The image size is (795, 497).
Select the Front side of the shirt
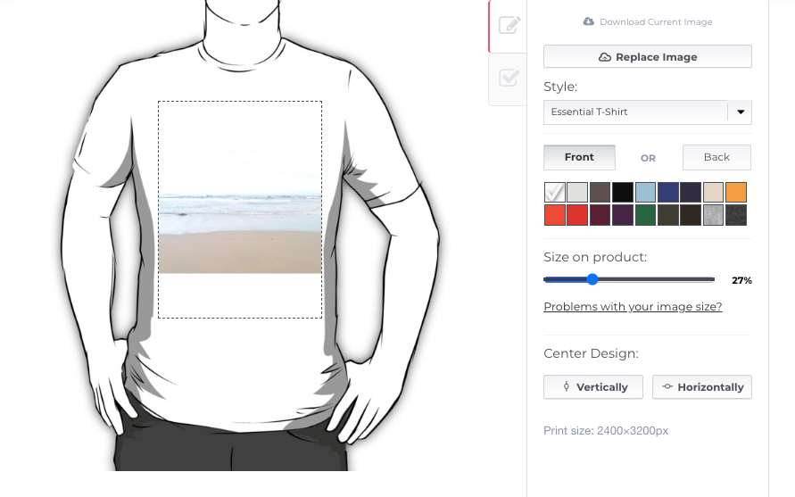579,157
